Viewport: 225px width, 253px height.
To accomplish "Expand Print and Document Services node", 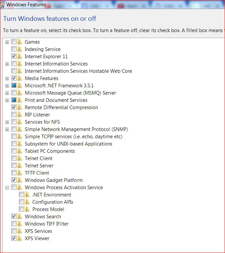I will click(x=7, y=100).
